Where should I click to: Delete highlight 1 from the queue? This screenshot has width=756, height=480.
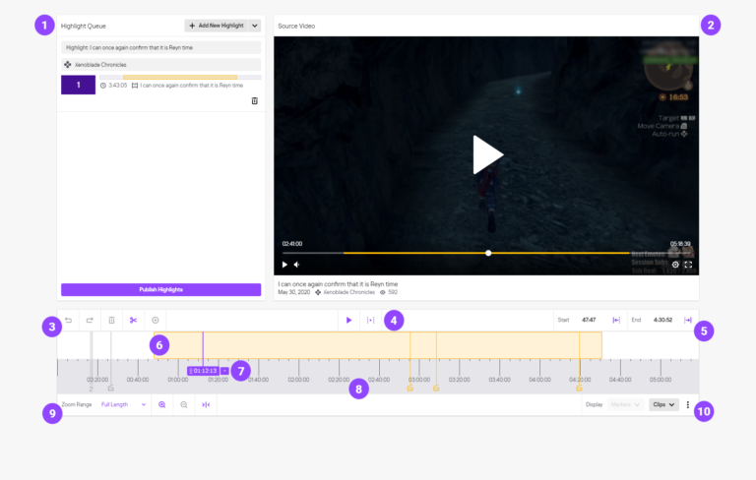coord(255,100)
